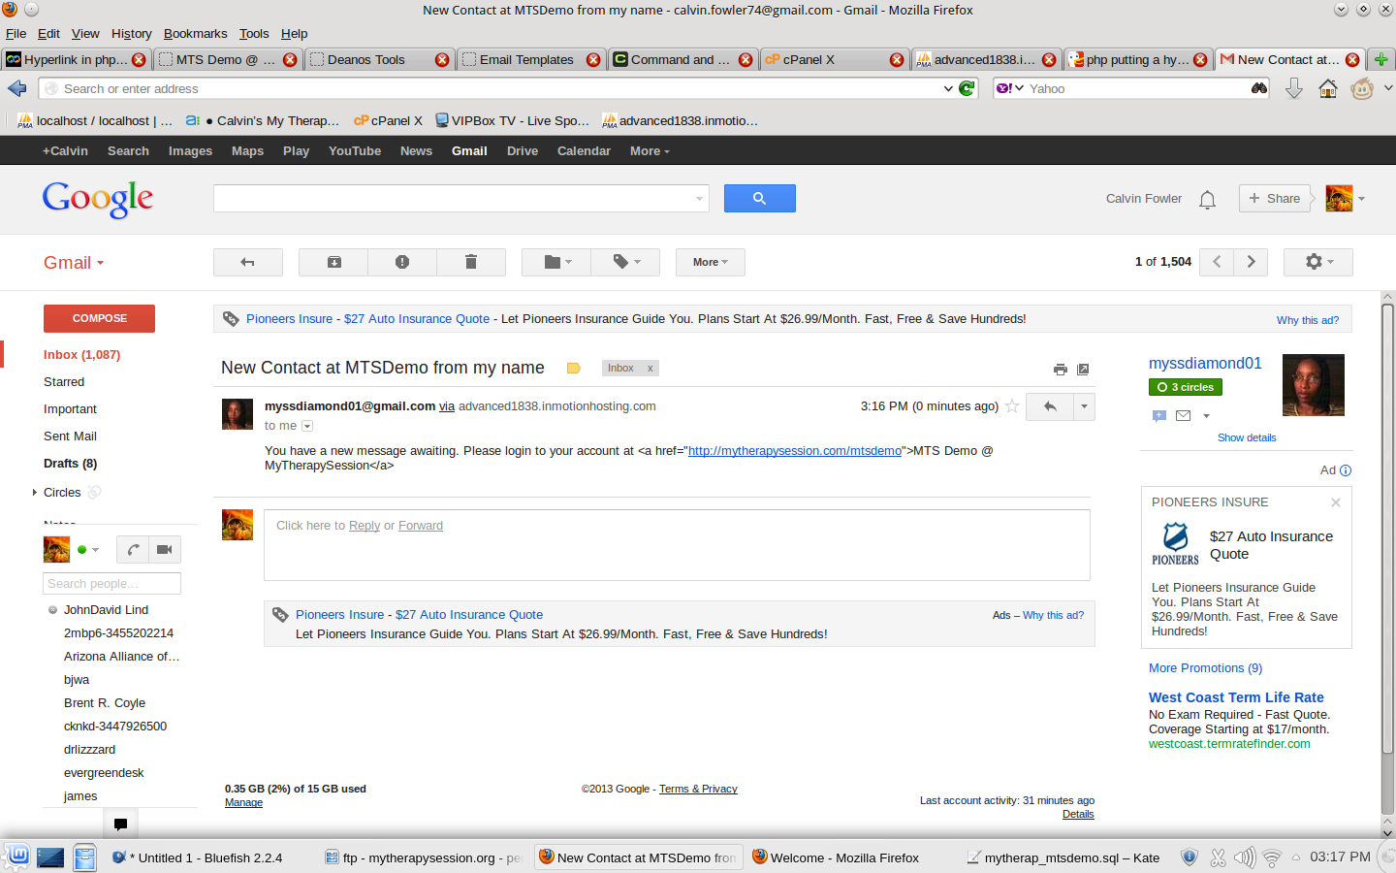The height and width of the screenshot is (873, 1396).
Task: Go to the Firefox home page
Action: tap(1328, 88)
